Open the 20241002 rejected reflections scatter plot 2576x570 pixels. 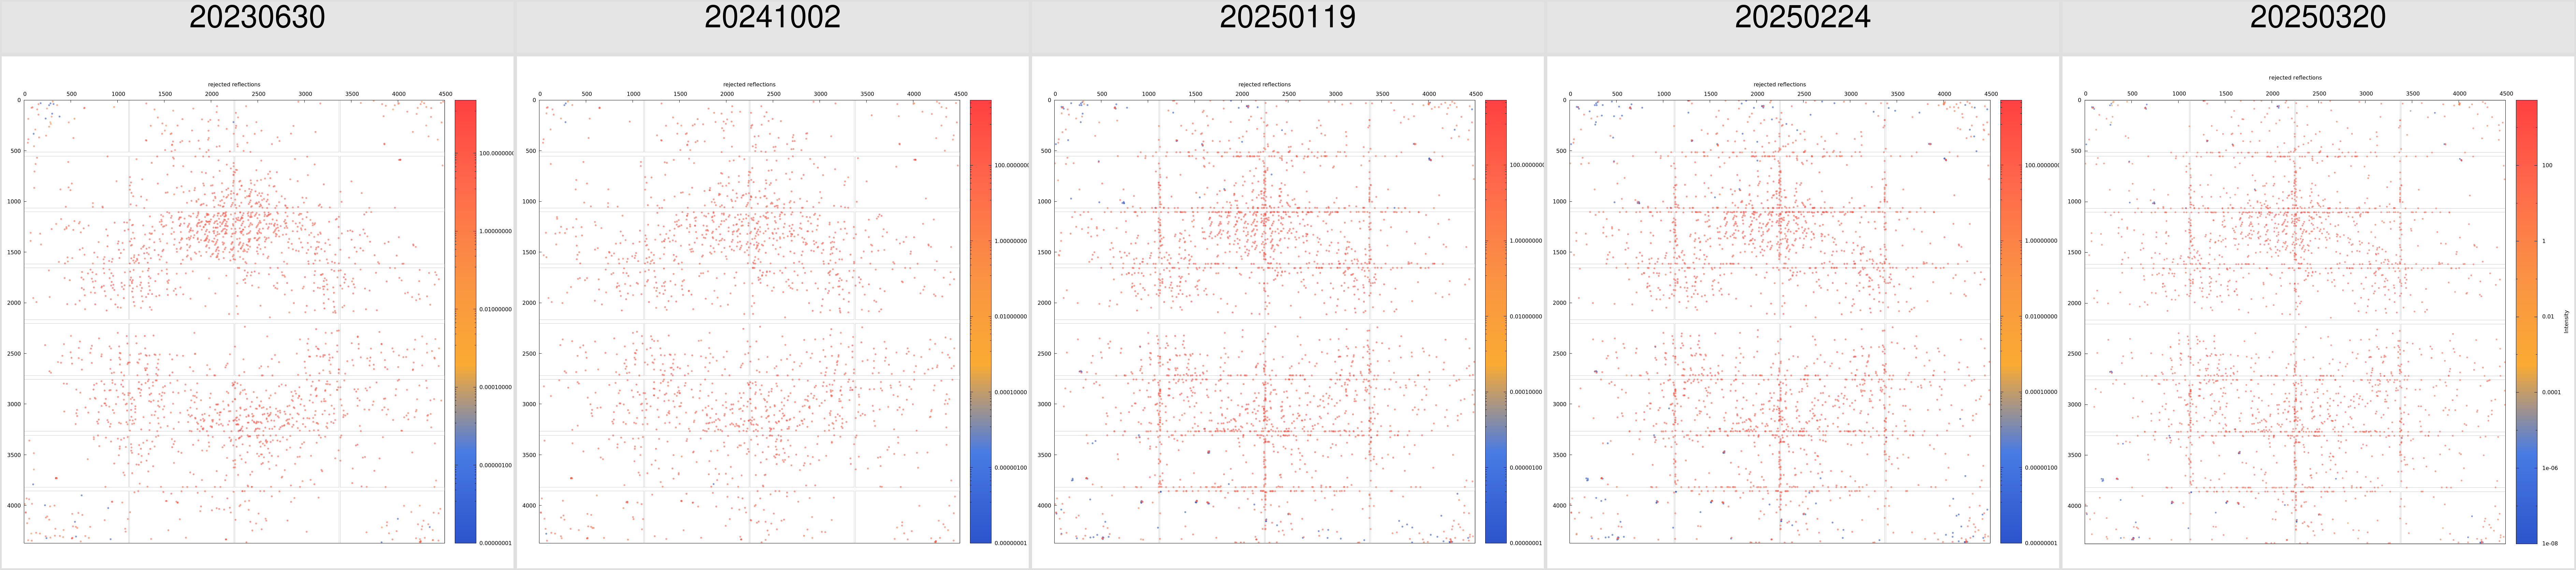pos(749,321)
